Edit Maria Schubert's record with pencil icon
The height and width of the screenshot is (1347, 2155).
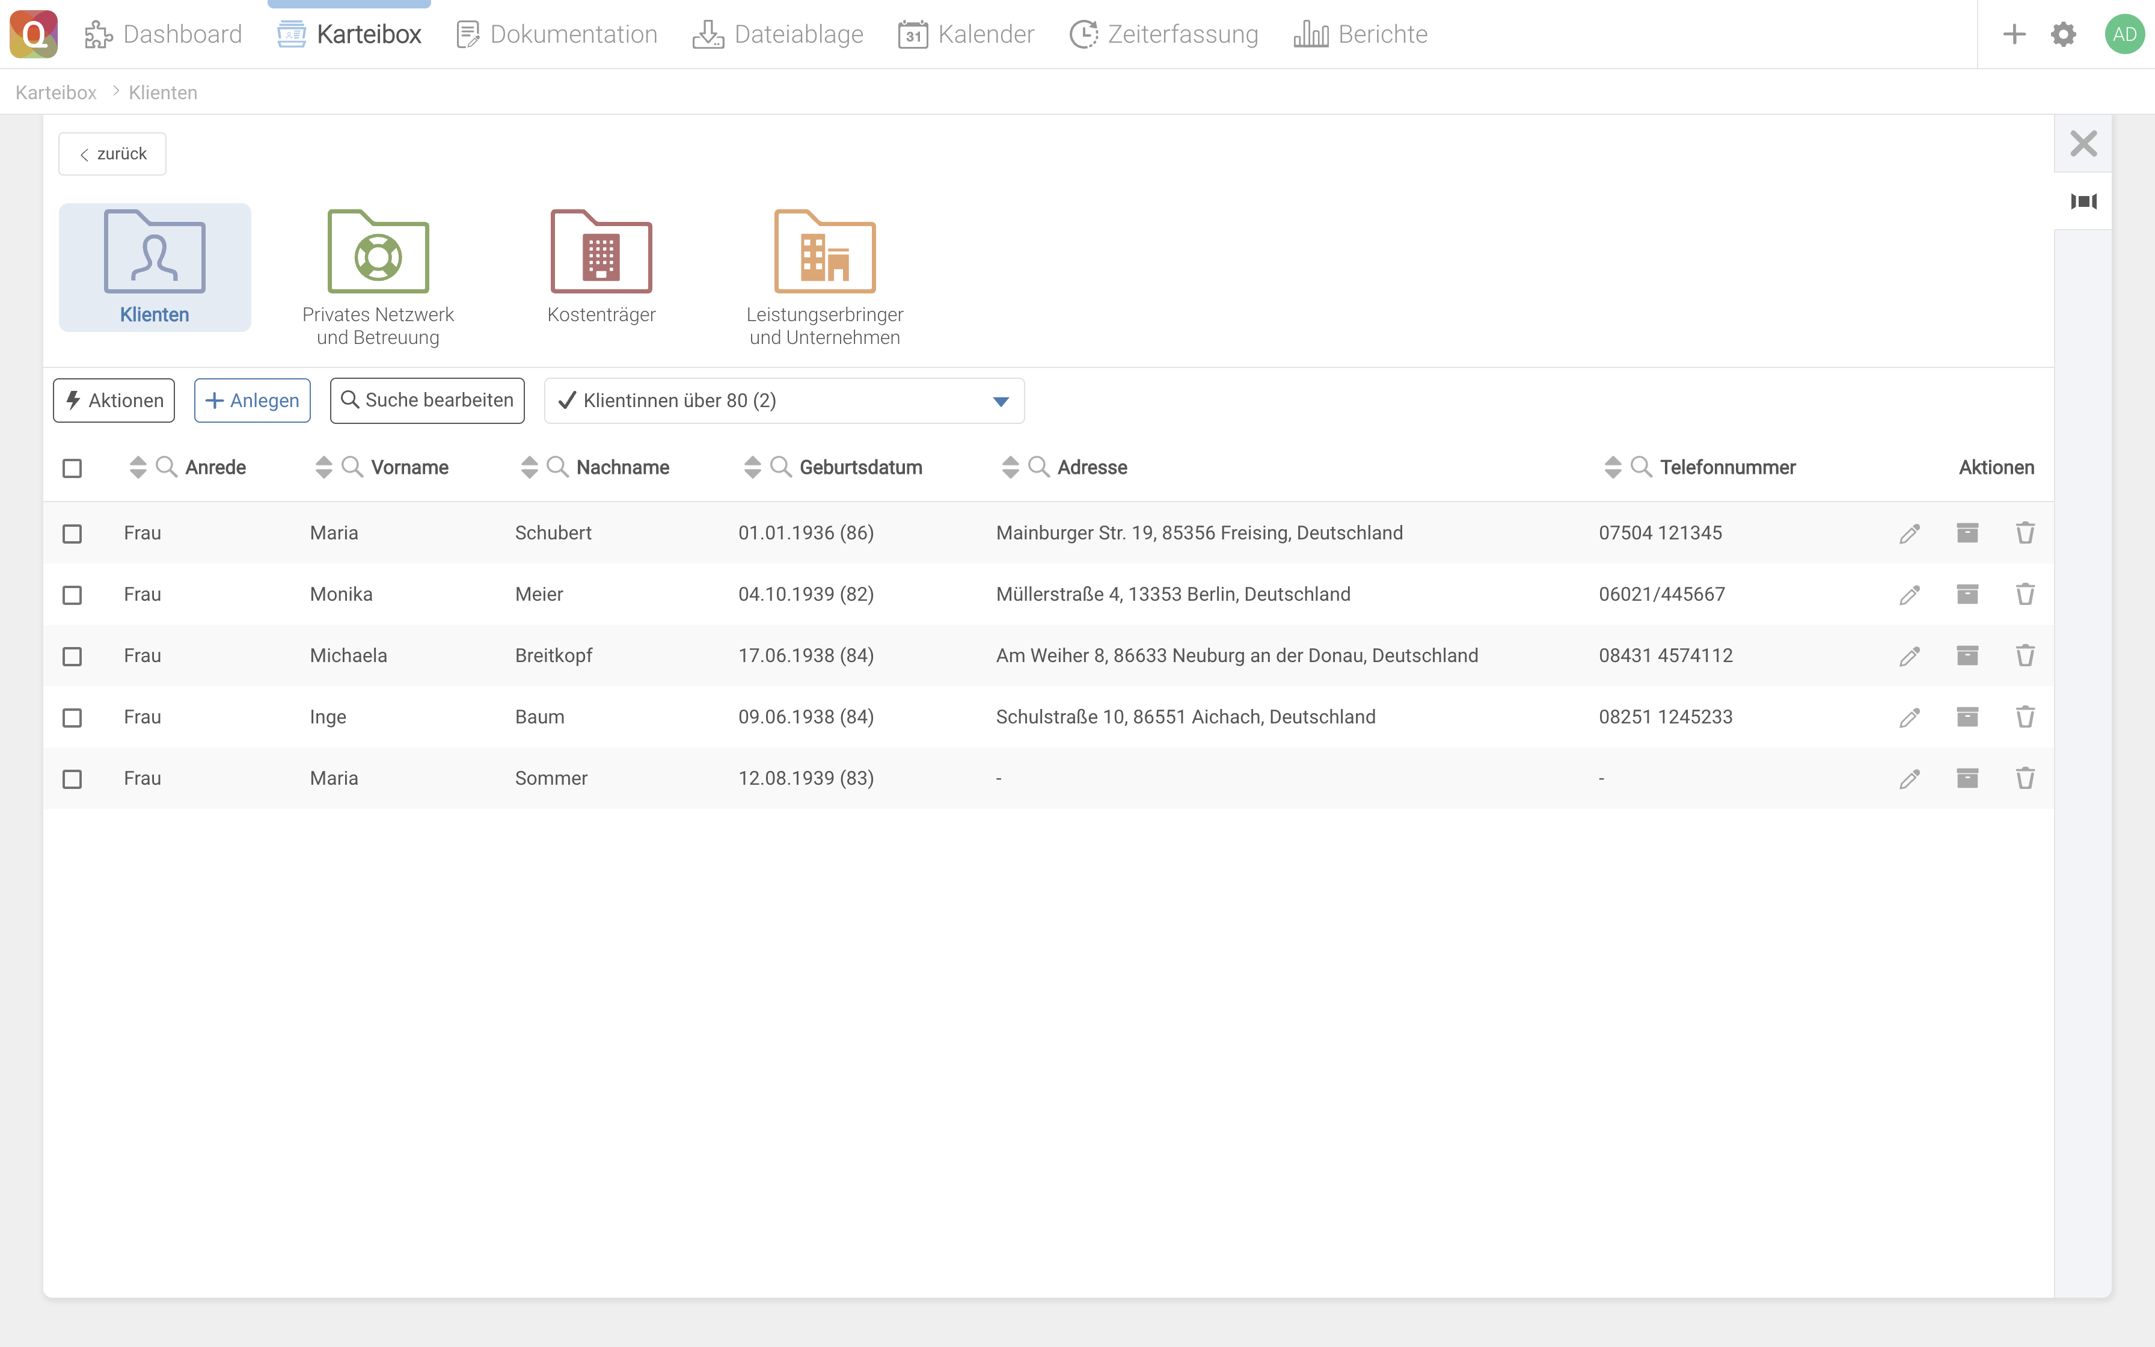click(x=1908, y=533)
